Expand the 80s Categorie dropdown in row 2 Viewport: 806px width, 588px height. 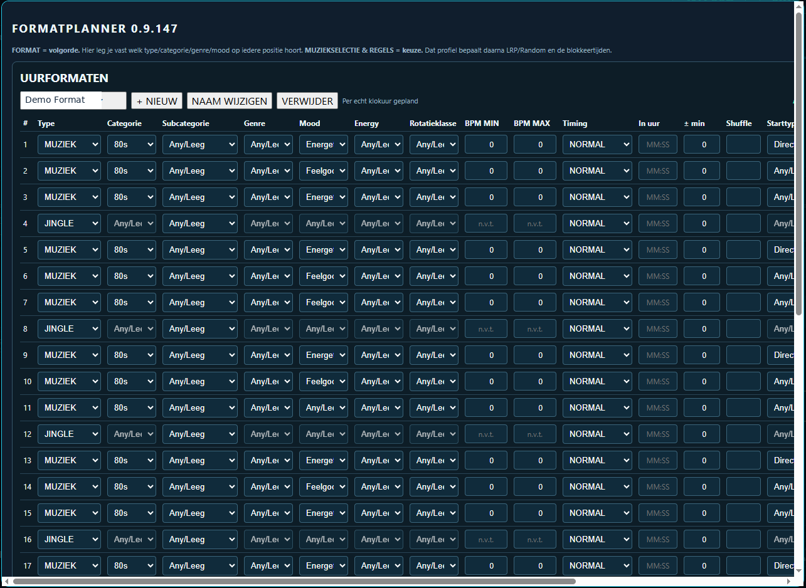[x=132, y=171]
